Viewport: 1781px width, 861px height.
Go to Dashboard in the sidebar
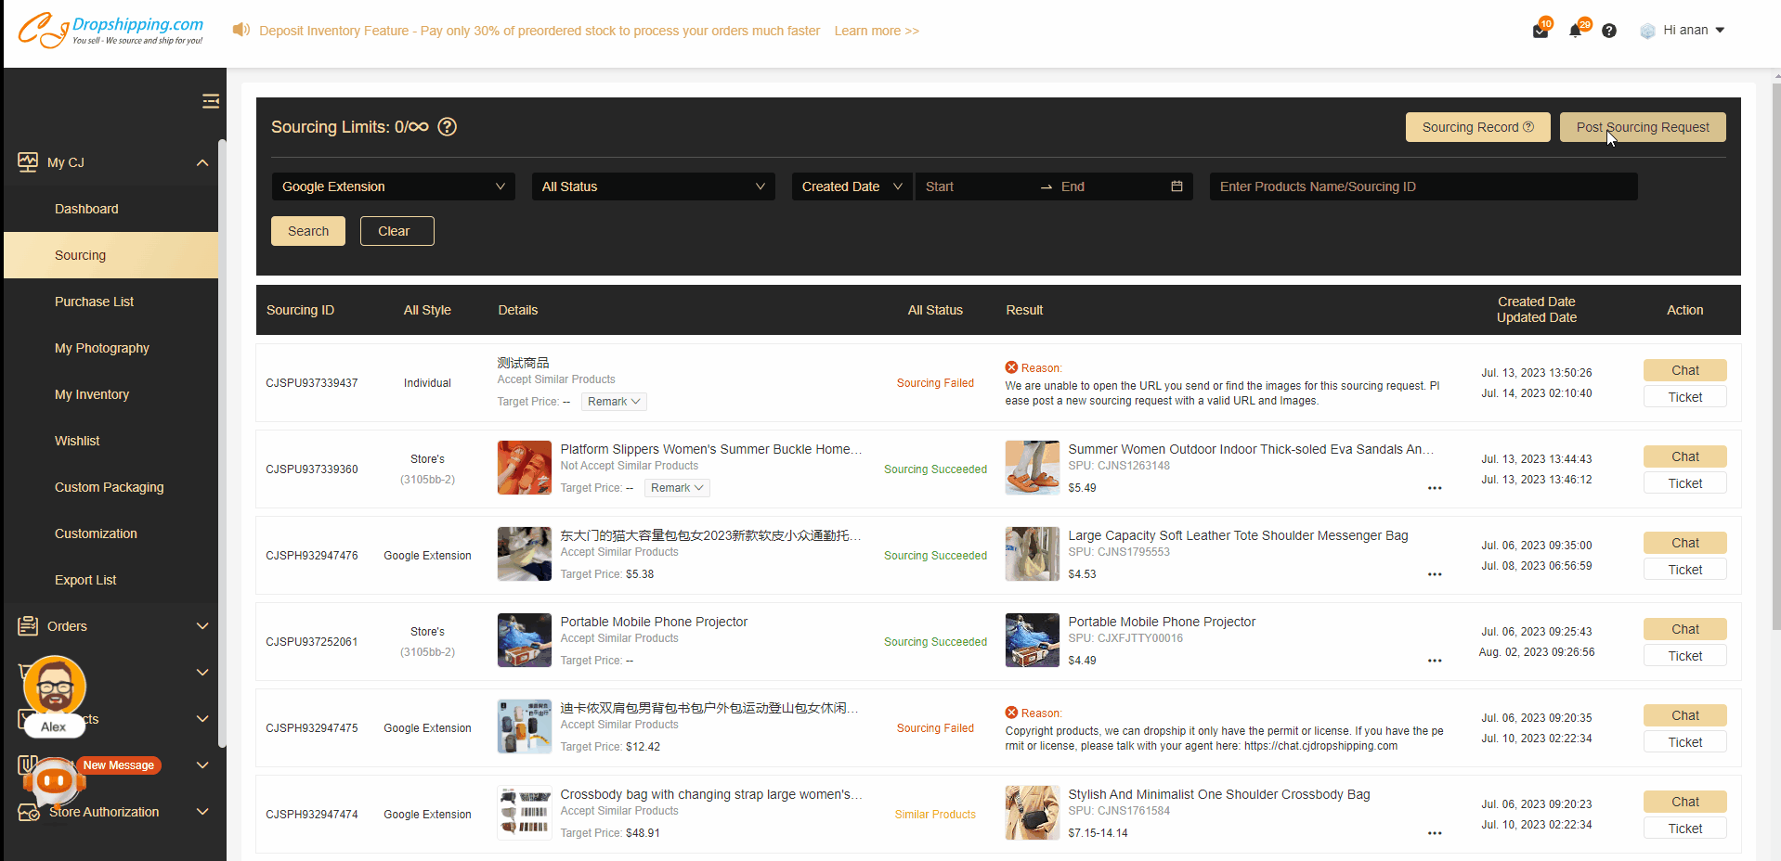click(x=86, y=209)
